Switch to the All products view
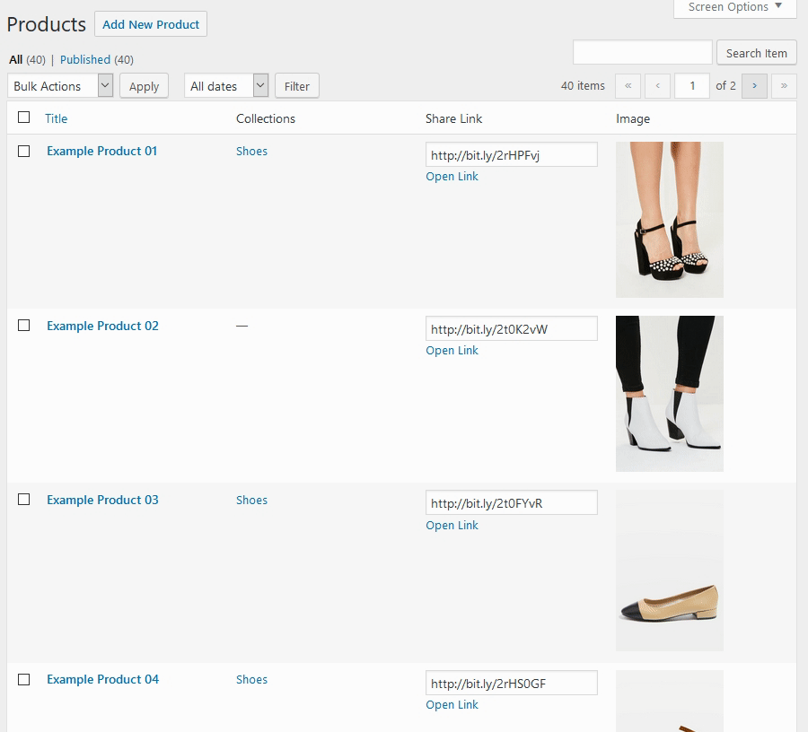 [15, 60]
